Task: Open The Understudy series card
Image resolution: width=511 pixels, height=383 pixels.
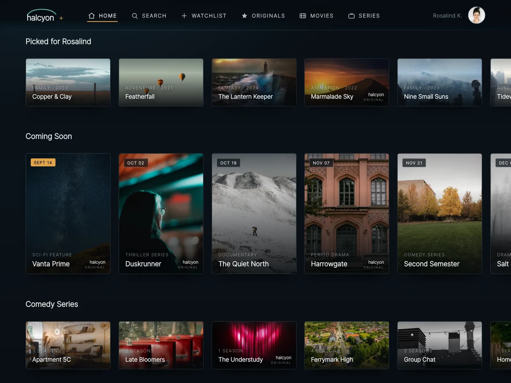Action: 254,345
